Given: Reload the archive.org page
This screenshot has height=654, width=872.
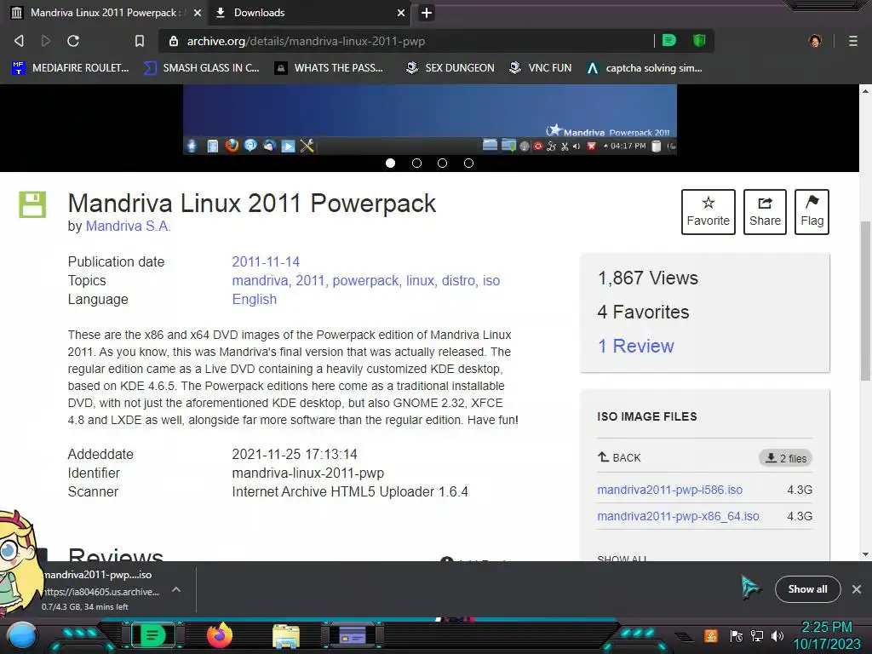Looking at the screenshot, I should tap(73, 41).
